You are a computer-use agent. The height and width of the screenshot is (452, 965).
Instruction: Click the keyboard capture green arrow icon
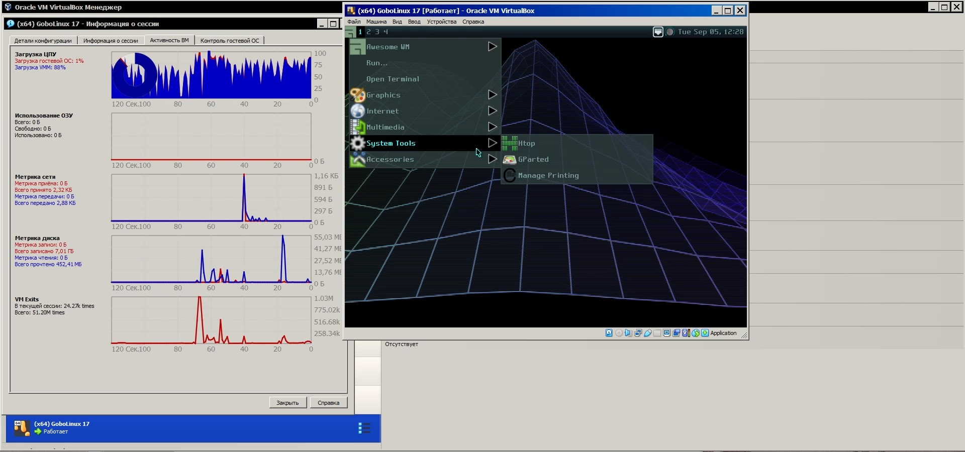pos(705,333)
